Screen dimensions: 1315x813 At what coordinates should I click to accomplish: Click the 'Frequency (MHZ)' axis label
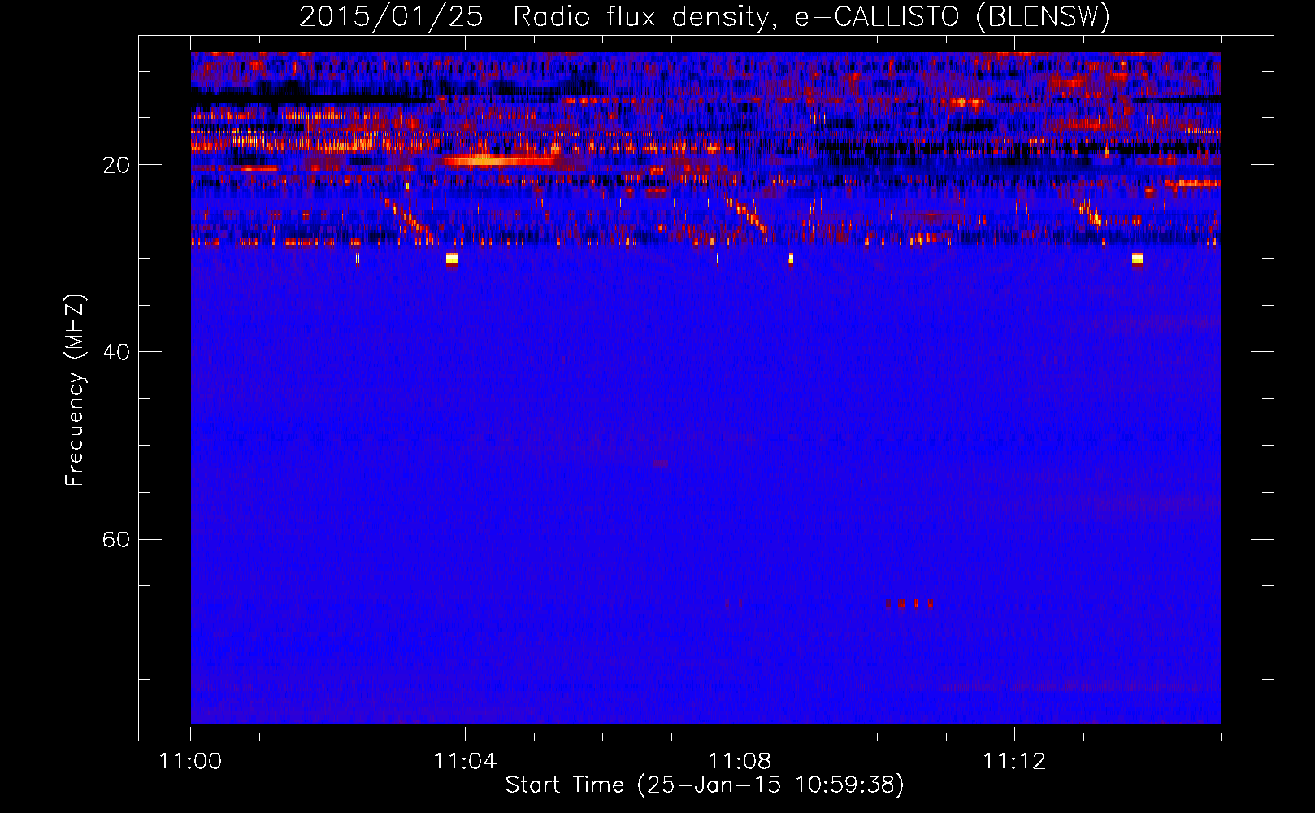click(x=75, y=390)
